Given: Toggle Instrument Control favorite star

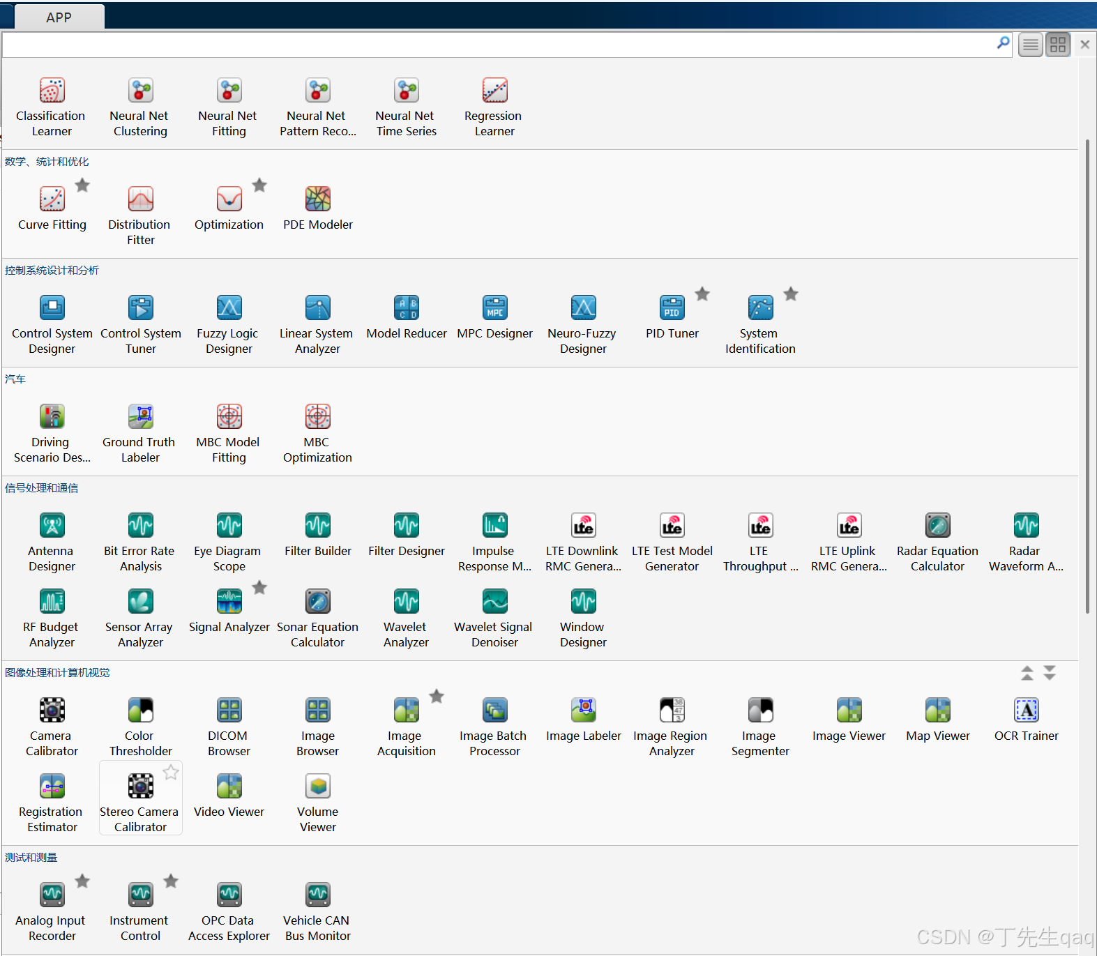Looking at the screenshot, I should 171,881.
